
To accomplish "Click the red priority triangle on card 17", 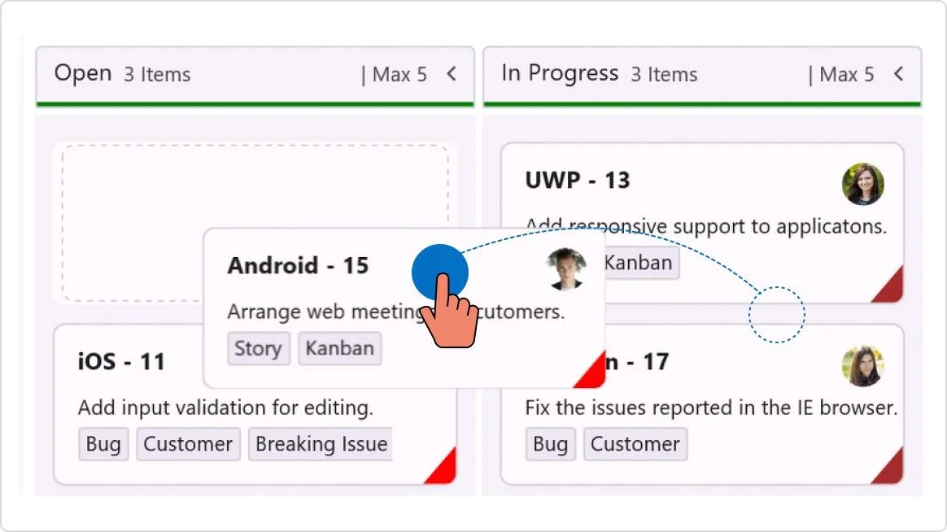I will click(888, 472).
